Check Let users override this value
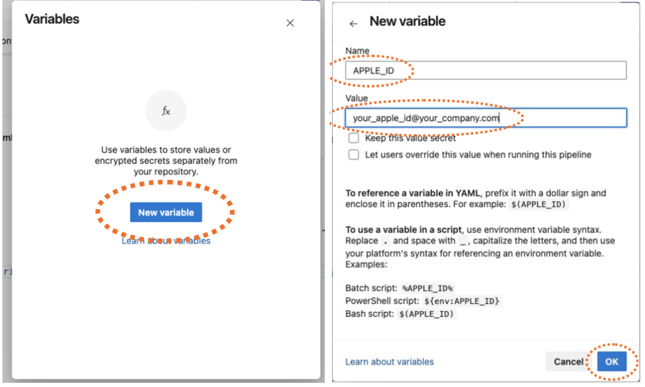Screen dimensions: 645x387 [x=354, y=155]
